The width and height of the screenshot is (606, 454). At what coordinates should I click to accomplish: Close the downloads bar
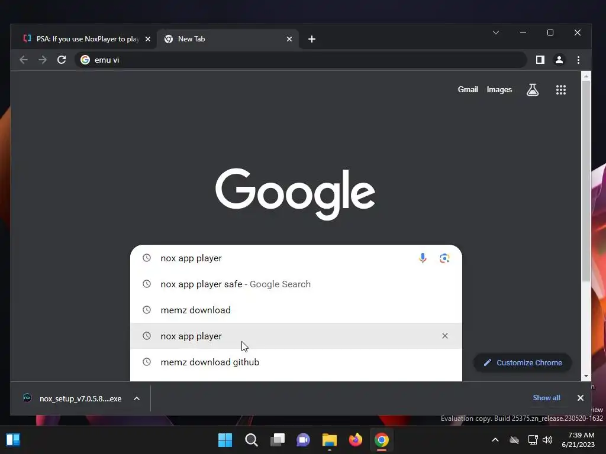580,398
